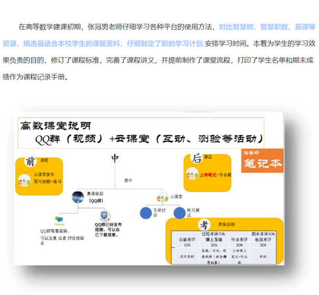Select the 10% cell under 出勤考评
Viewport: 319px width, 295px height.
tap(187, 245)
